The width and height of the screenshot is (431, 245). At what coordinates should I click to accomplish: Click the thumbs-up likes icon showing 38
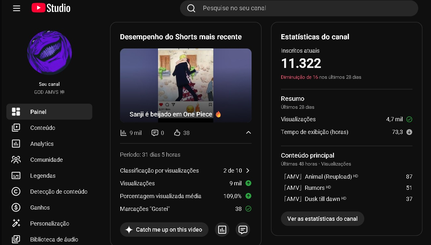[x=177, y=133]
